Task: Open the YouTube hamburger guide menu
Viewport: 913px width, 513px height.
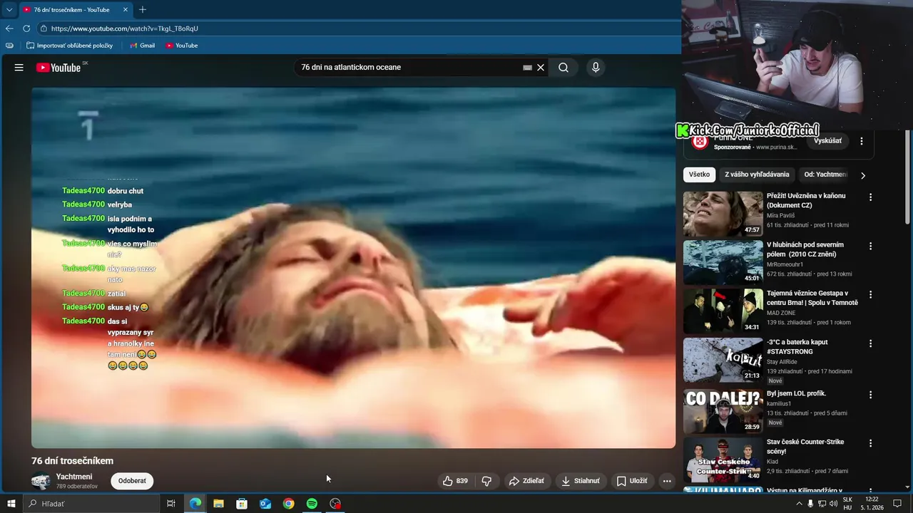Action: pos(19,68)
